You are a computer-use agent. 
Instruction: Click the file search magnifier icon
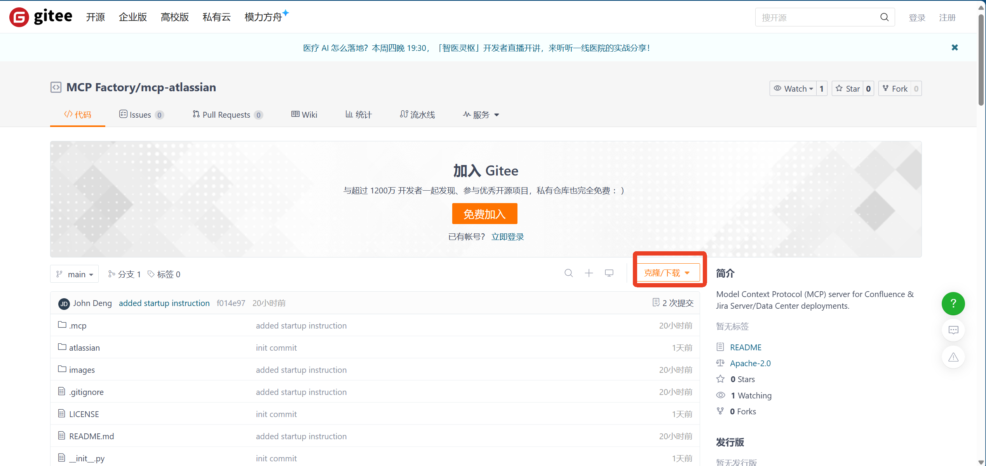pos(568,273)
